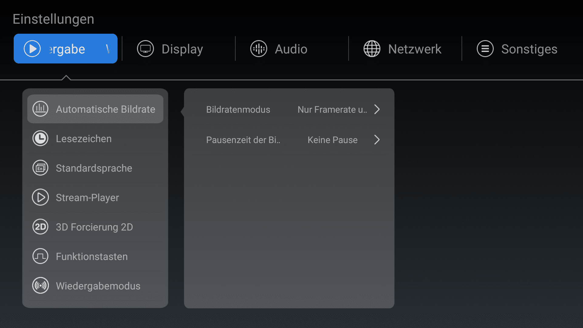Click the Netzwerk globe icon
Viewport: 583px width, 328px height.
click(x=372, y=49)
